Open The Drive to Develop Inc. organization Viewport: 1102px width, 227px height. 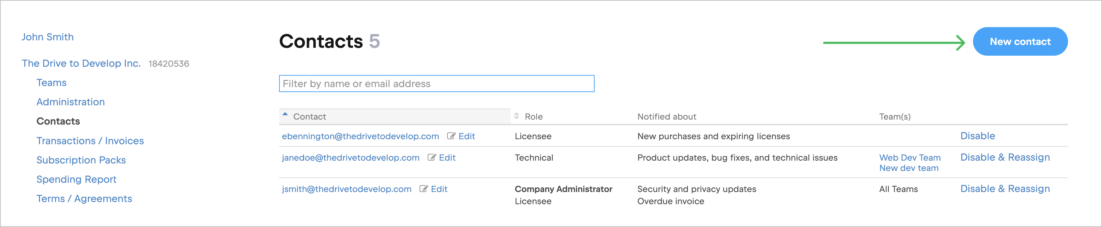[x=81, y=63]
